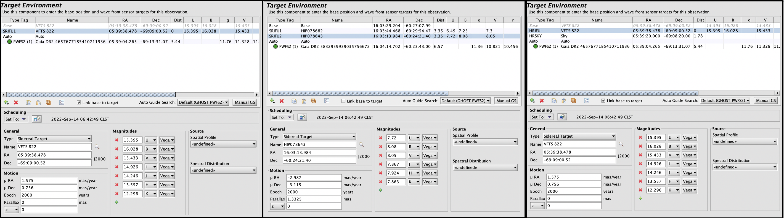
Task: Click the magnifier beside HIP078643 name field
Action: click(361, 145)
